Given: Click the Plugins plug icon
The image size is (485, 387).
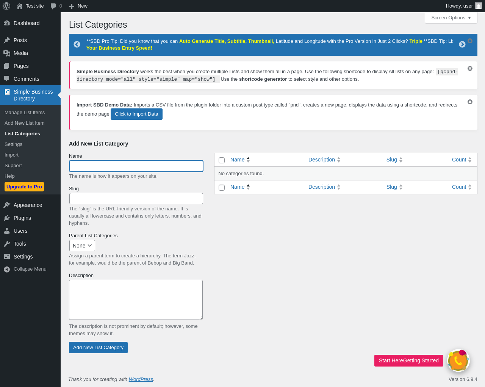Looking at the screenshot, I should (7, 218).
